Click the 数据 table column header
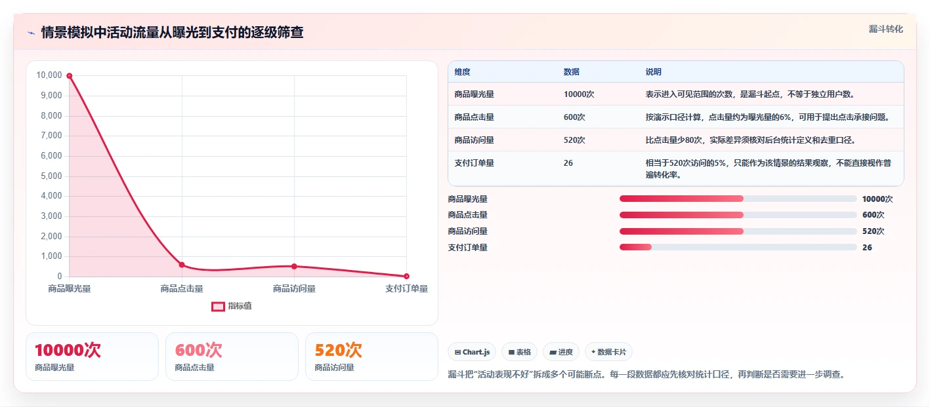Viewport: 930px width, 407px height. (x=572, y=72)
